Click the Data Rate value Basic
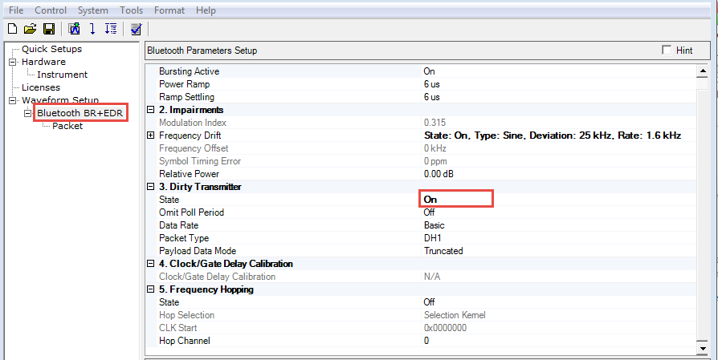The image size is (718, 360). 434,225
